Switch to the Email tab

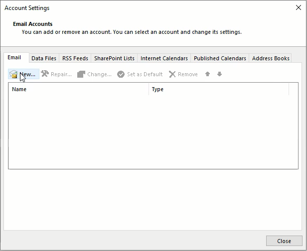(14, 58)
